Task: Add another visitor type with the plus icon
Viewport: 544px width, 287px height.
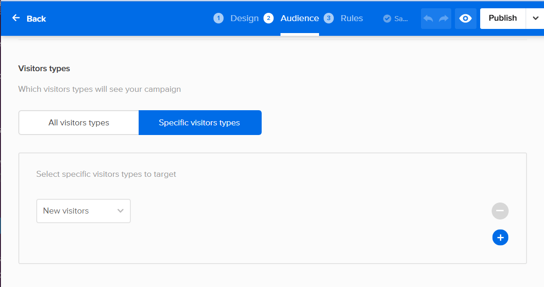Action: 500,237
